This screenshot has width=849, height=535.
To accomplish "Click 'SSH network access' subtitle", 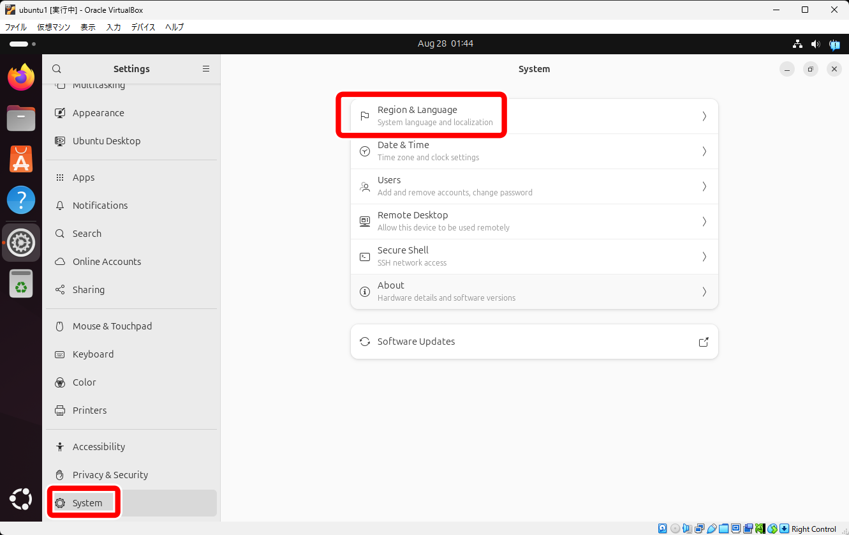I will pos(412,263).
